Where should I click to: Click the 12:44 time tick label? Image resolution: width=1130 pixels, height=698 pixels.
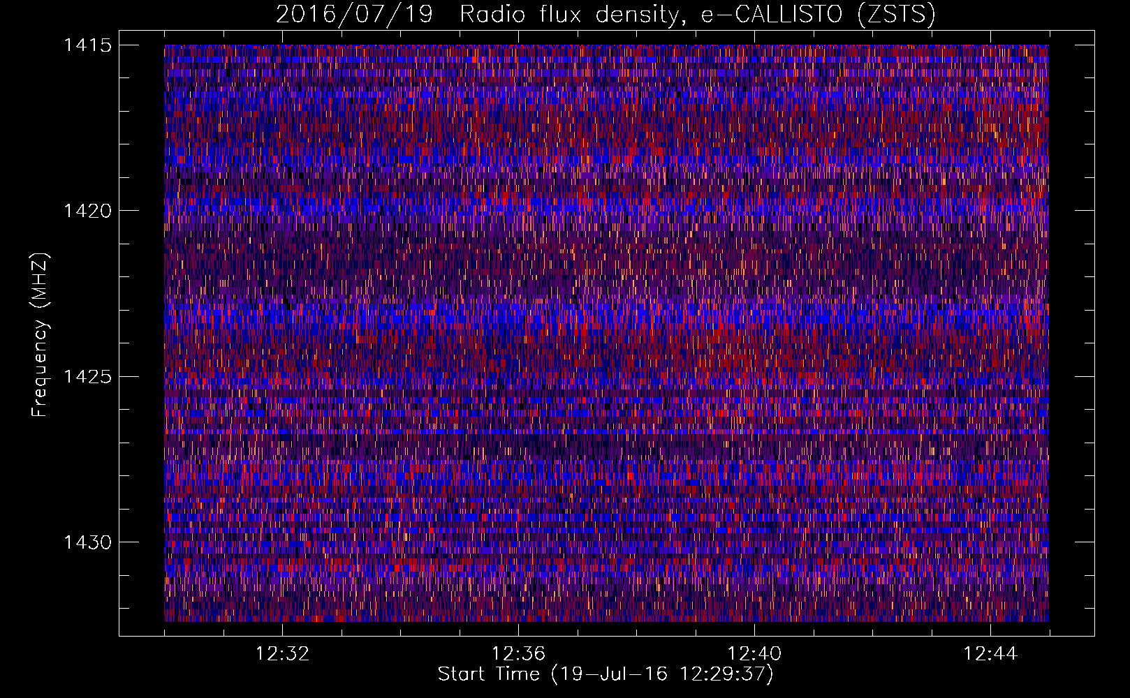(x=990, y=654)
